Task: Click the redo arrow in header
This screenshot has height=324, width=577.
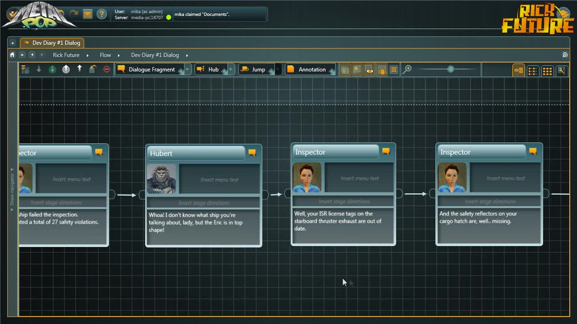Action: (x=74, y=13)
